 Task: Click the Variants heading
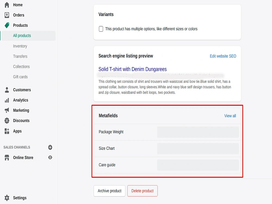(x=106, y=14)
